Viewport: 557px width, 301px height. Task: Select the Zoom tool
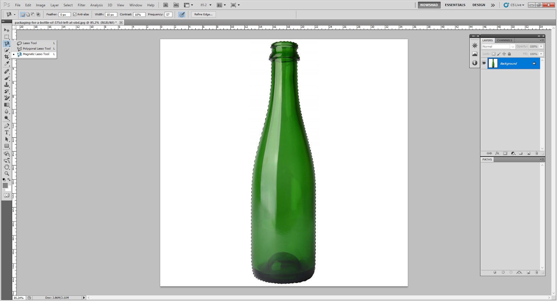tap(7, 173)
